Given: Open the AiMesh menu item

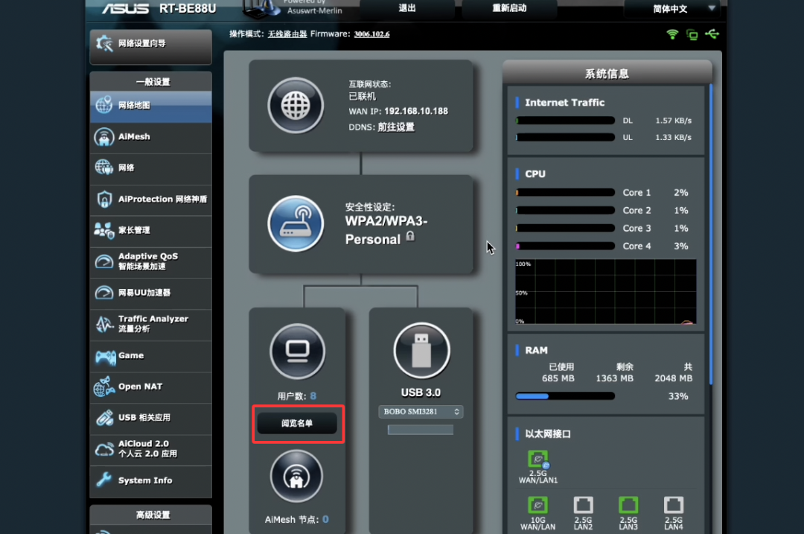Looking at the screenshot, I should 150,138.
